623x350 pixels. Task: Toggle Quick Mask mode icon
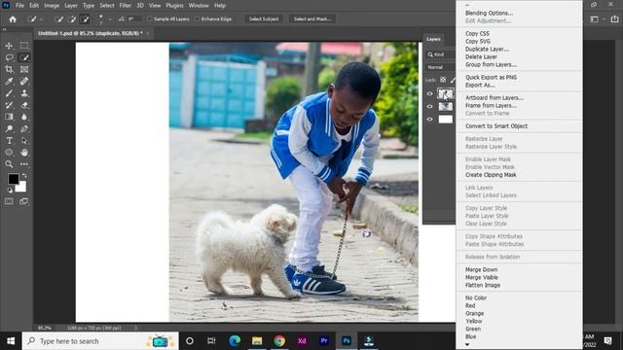coord(9,201)
